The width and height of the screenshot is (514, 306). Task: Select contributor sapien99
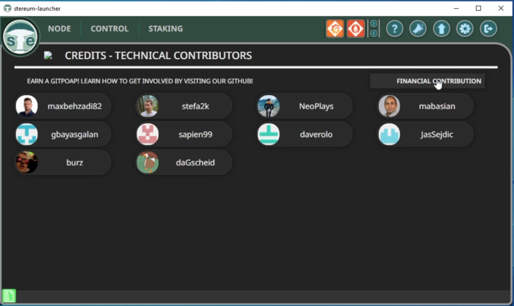(184, 135)
